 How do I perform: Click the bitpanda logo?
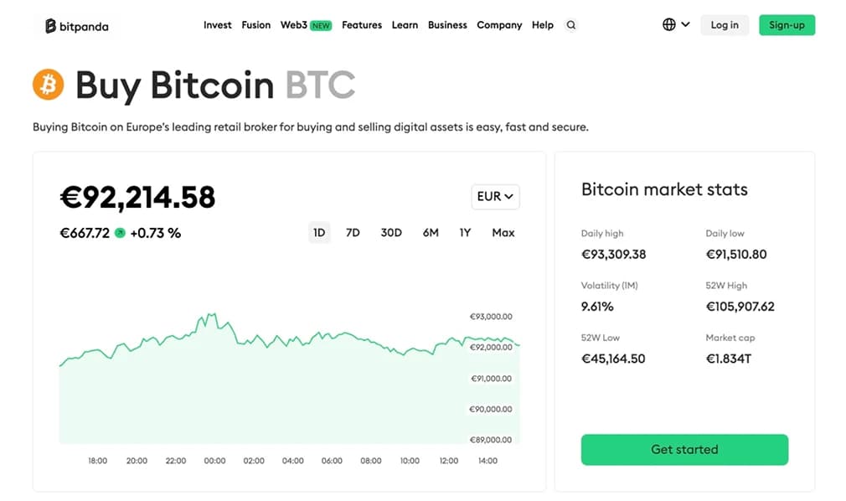click(75, 25)
